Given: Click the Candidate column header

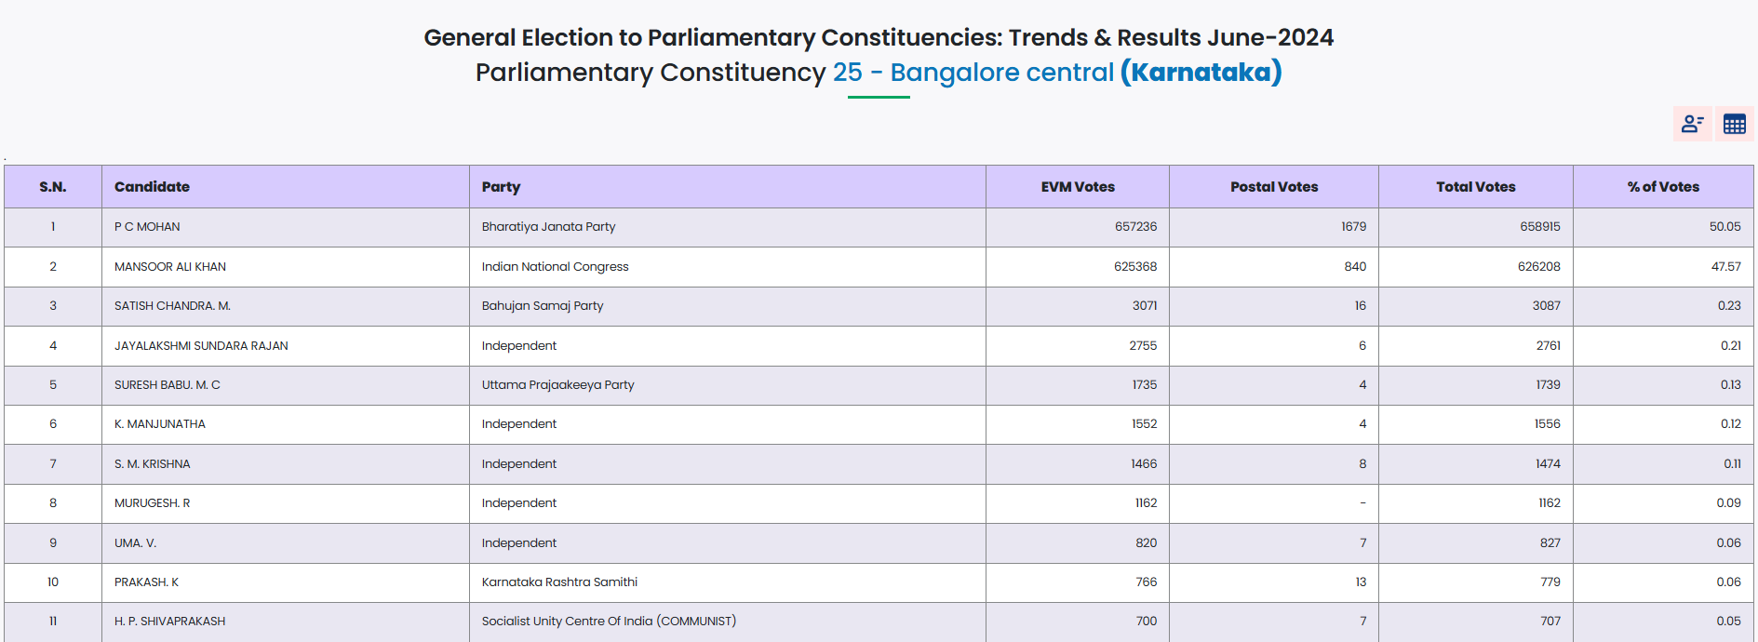Looking at the screenshot, I should (152, 187).
